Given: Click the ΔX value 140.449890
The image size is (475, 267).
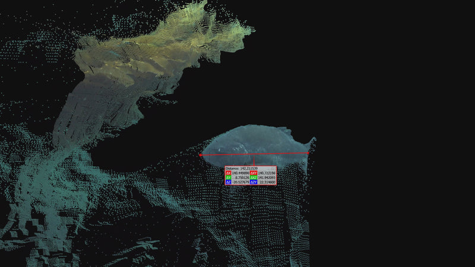Looking at the screenshot, I should (240, 173).
